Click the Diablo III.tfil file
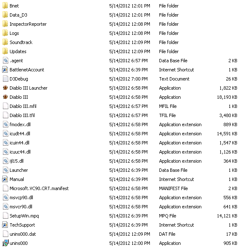 pyautogui.click(x=22, y=115)
